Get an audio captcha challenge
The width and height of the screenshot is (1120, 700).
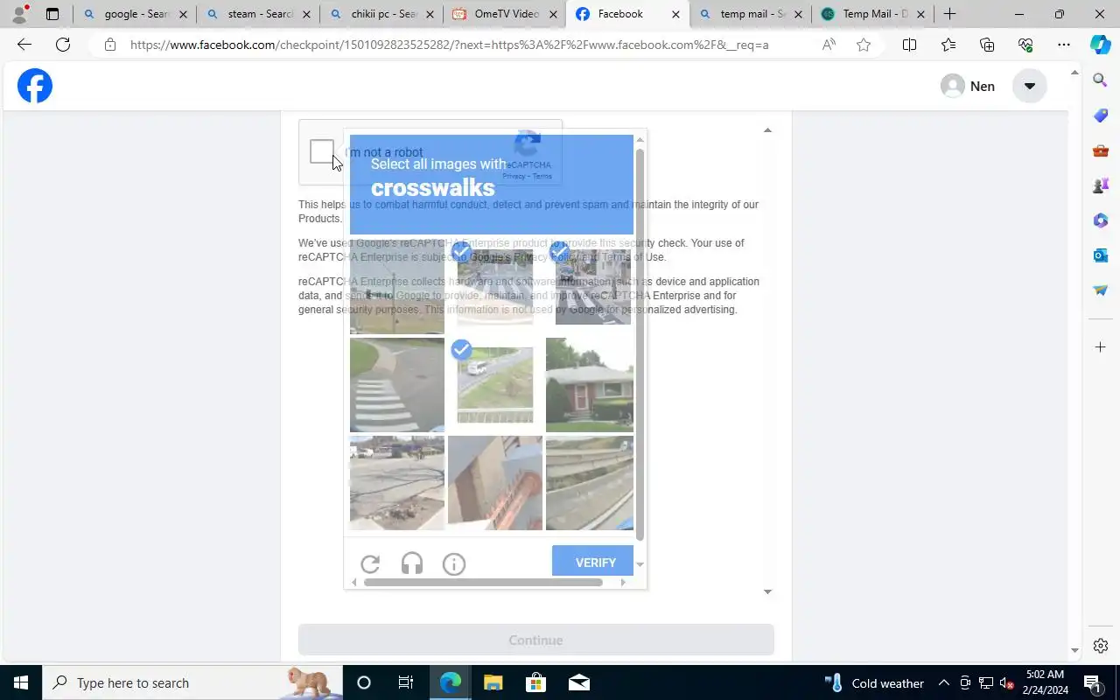click(x=412, y=564)
